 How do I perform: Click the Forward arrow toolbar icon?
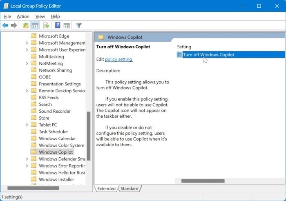click(x=14, y=25)
